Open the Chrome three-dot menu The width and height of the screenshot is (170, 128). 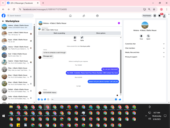167,9
